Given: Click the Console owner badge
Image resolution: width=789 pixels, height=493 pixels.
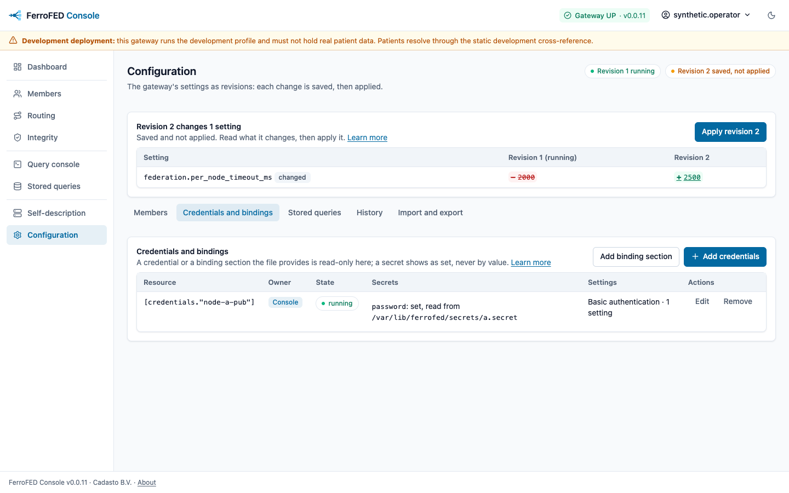Looking at the screenshot, I should click(285, 302).
